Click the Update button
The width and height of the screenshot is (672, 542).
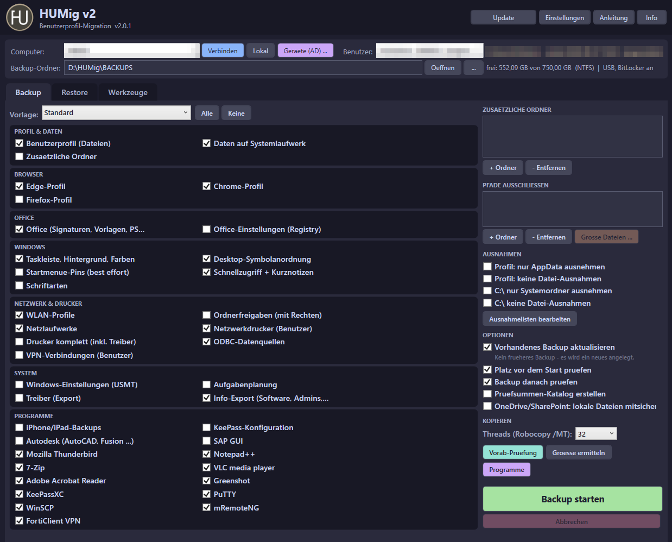[x=503, y=18]
